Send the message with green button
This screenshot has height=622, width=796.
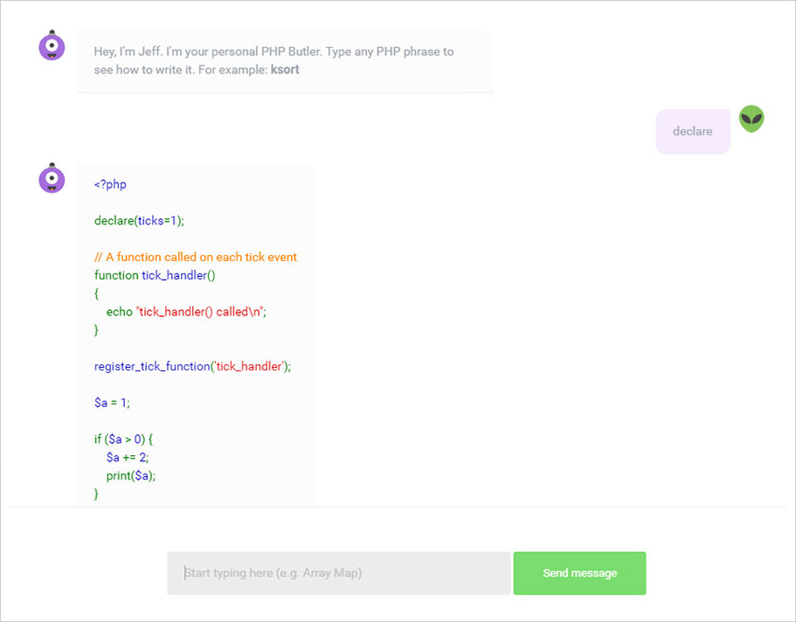579,573
